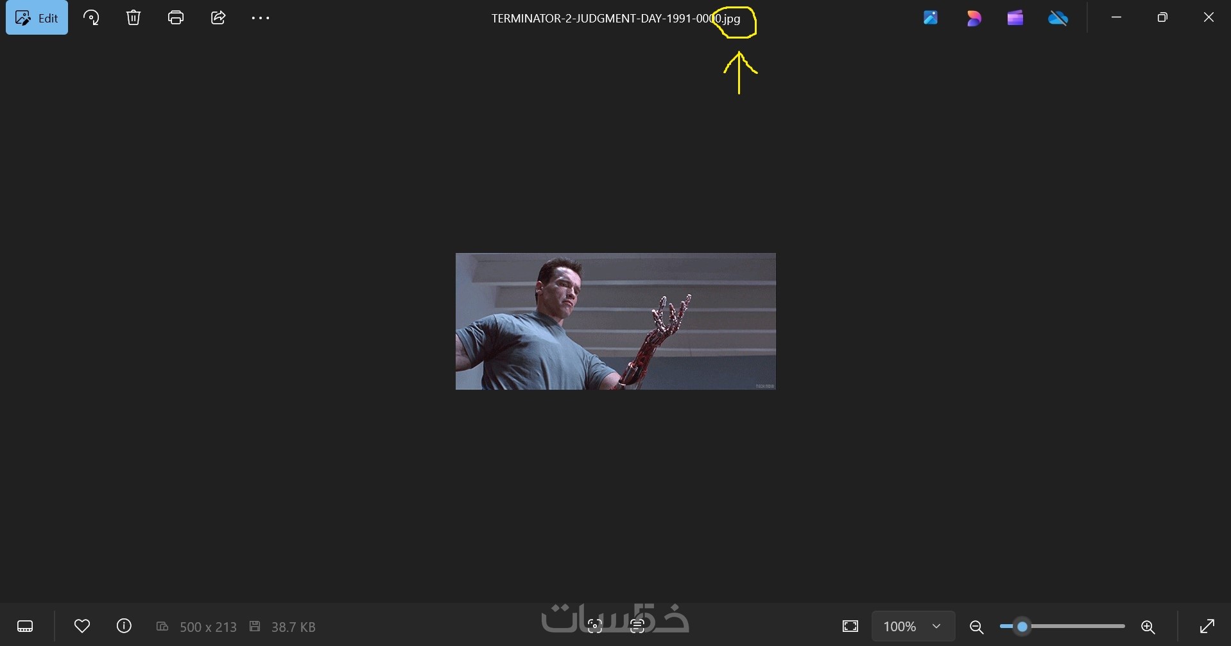Restore down the Photos window
The width and height of the screenshot is (1231, 646).
[1162, 17]
